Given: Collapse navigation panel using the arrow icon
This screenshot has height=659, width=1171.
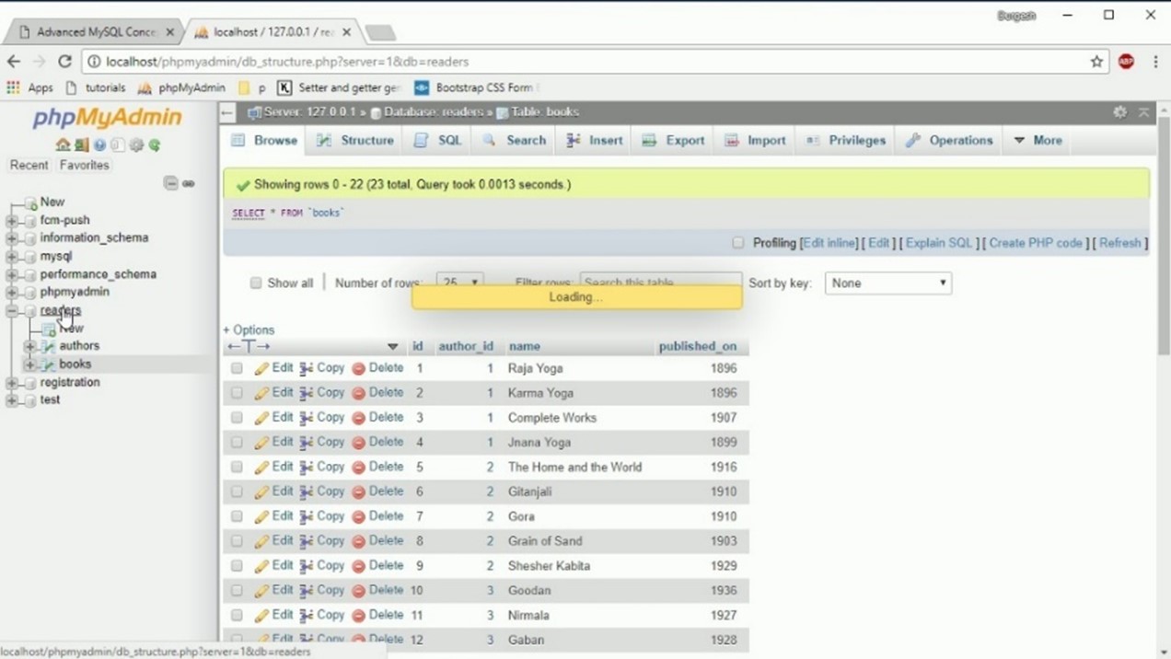Looking at the screenshot, I should 228,112.
